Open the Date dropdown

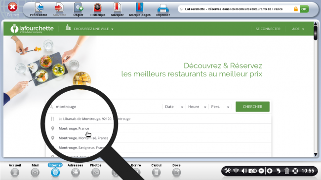pyautogui.click(x=174, y=107)
